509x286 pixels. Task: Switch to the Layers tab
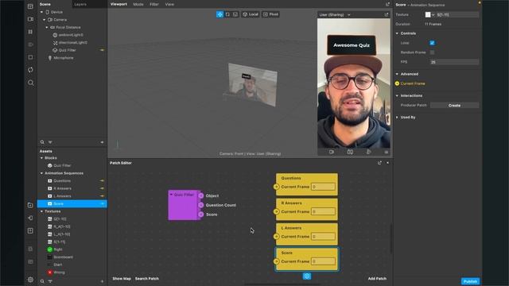click(80, 4)
